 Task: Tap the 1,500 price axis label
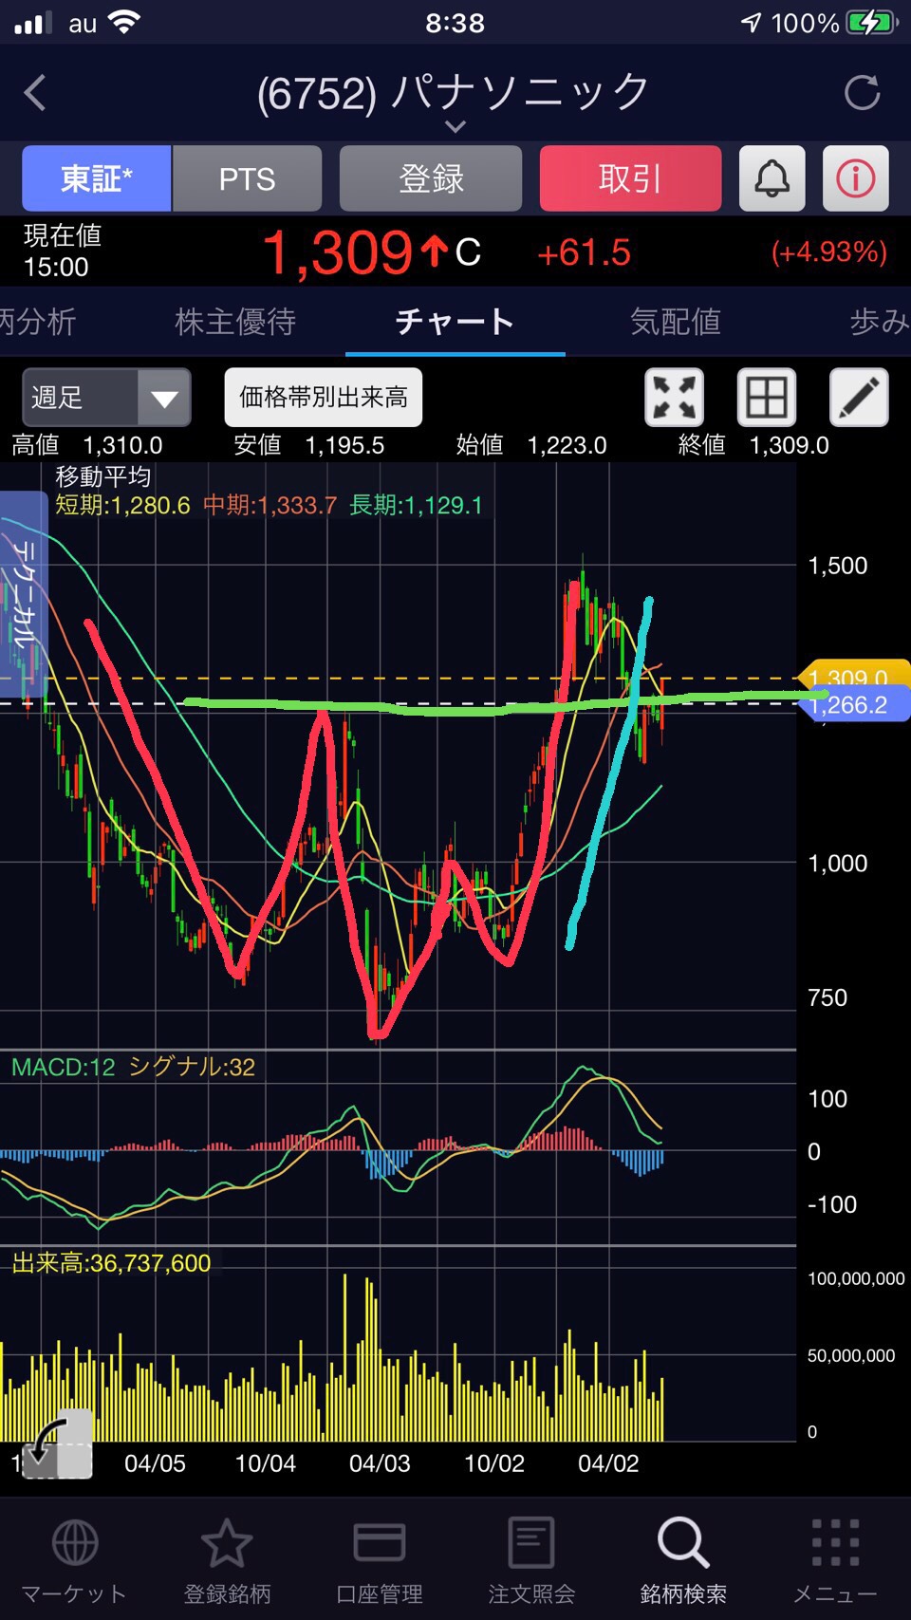pyautogui.click(x=838, y=566)
